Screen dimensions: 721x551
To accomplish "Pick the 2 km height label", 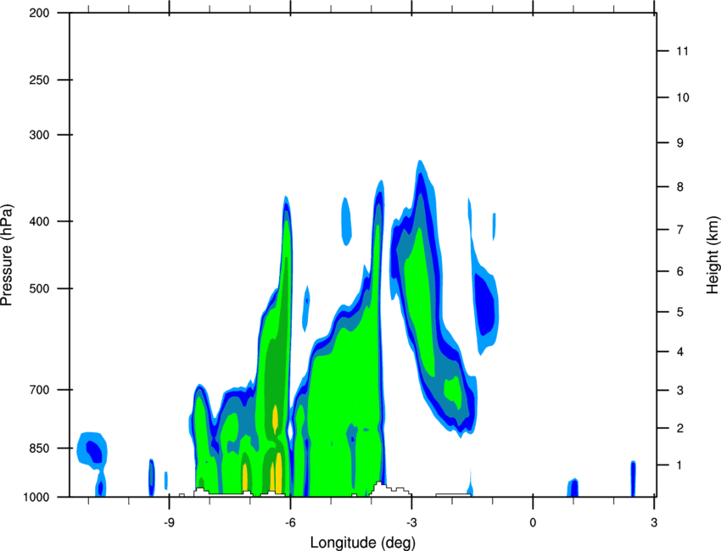I will pos(680,428).
